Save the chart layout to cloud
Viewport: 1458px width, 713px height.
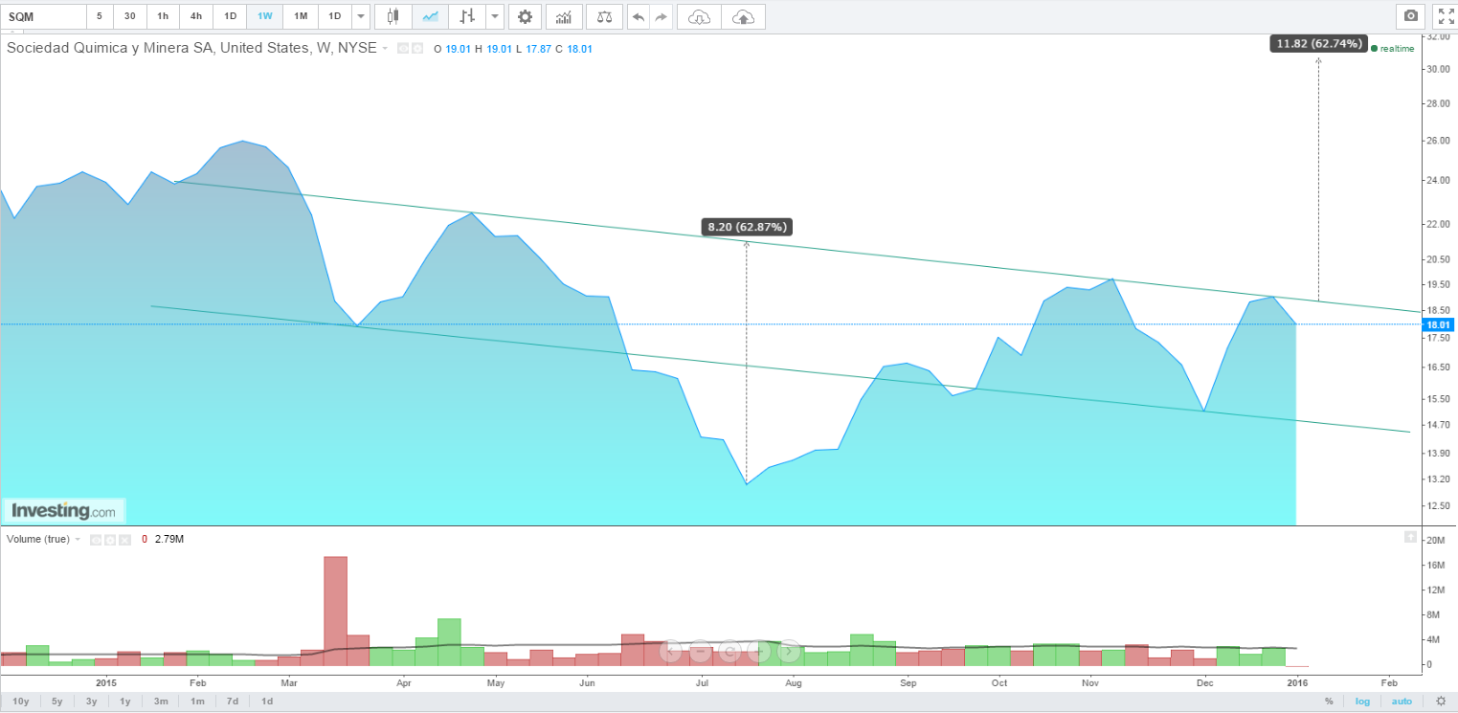[743, 16]
